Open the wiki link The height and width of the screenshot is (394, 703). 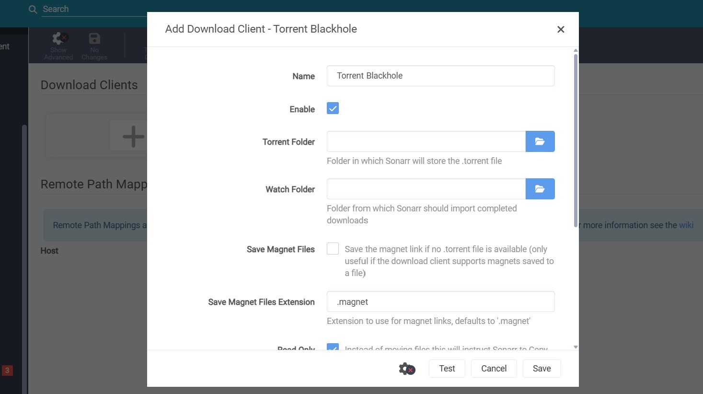[x=686, y=225]
